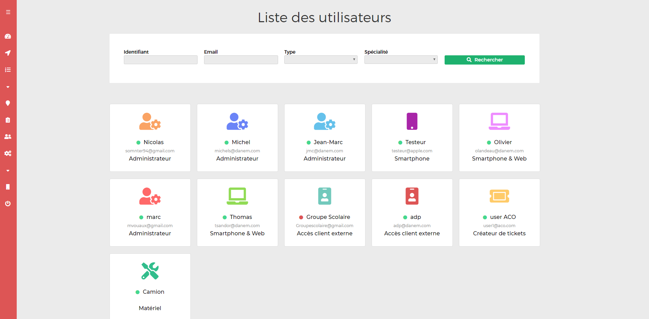Open the clipboard icon in sidebar
The image size is (649, 319).
(8, 120)
